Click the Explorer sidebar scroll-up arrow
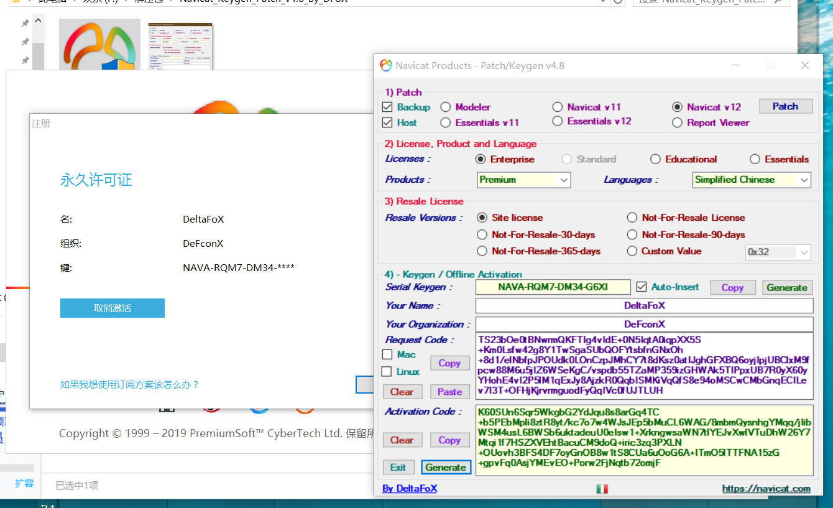The width and height of the screenshot is (833, 508). click(x=39, y=21)
